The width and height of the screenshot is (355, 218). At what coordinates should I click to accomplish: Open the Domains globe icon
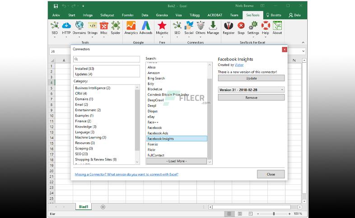[79, 26]
